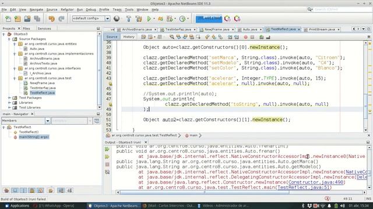373x209 pixels.
Task: Toggle Sort by Source in Navigator
Action: click(69, 190)
